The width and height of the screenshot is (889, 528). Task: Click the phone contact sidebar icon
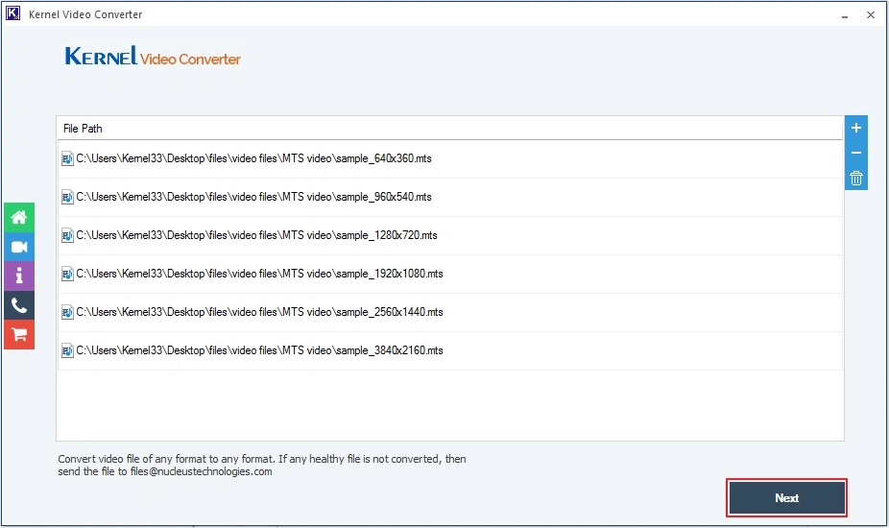click(x=19, y=305)
